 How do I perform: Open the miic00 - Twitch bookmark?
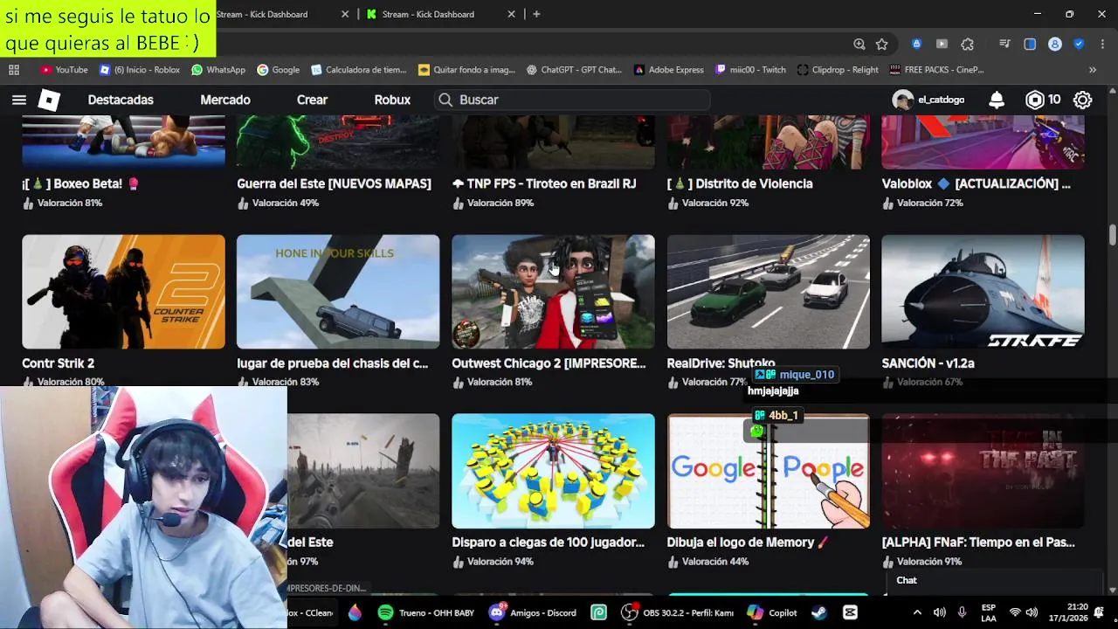(750, 70)
